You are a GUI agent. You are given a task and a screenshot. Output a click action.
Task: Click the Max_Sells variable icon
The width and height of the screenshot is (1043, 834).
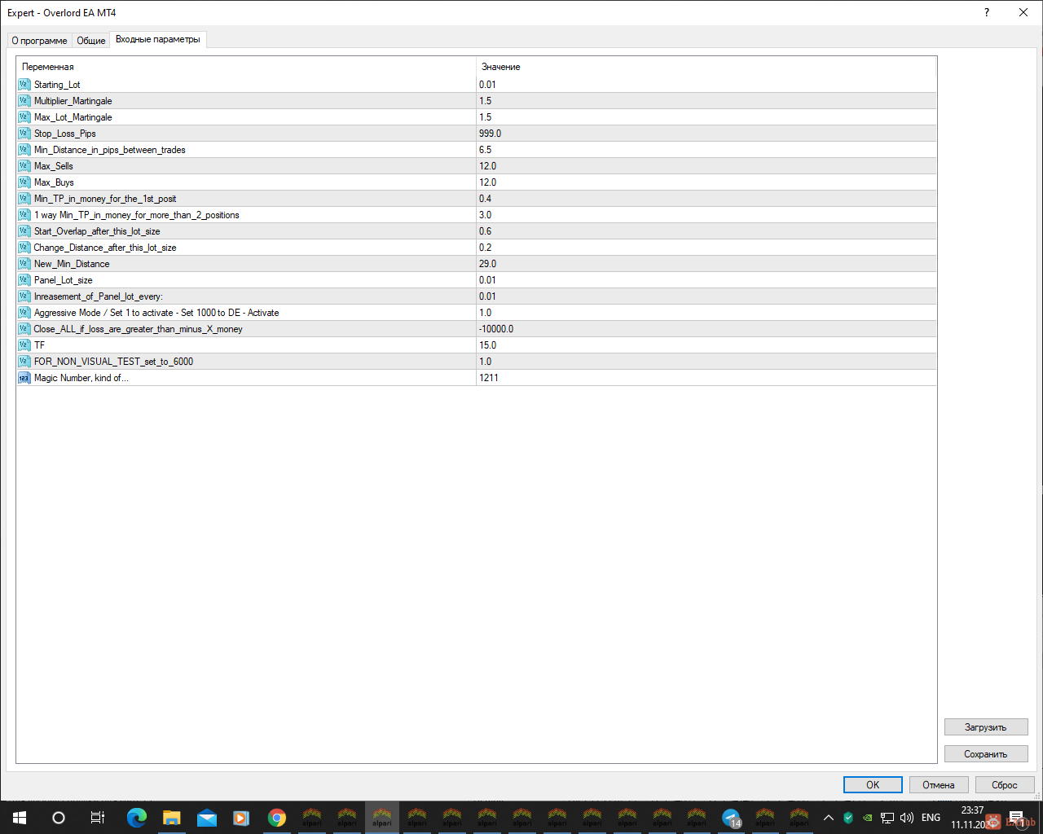coord(24,166)
